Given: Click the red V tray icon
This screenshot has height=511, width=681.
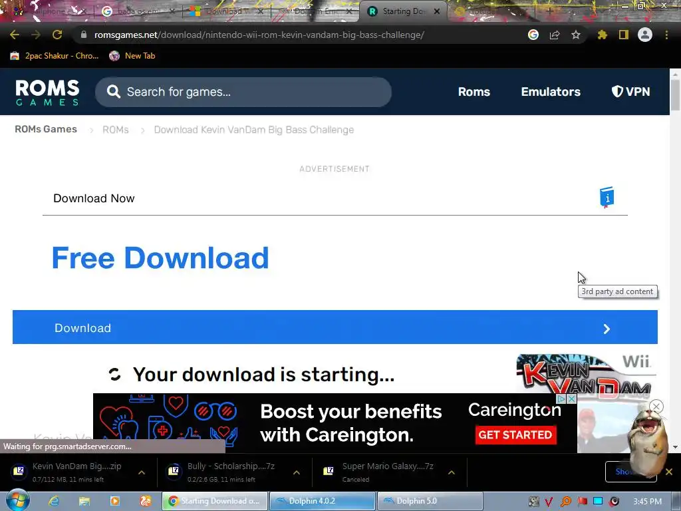Looking at the screenshot, I should [x=549, y=502].
